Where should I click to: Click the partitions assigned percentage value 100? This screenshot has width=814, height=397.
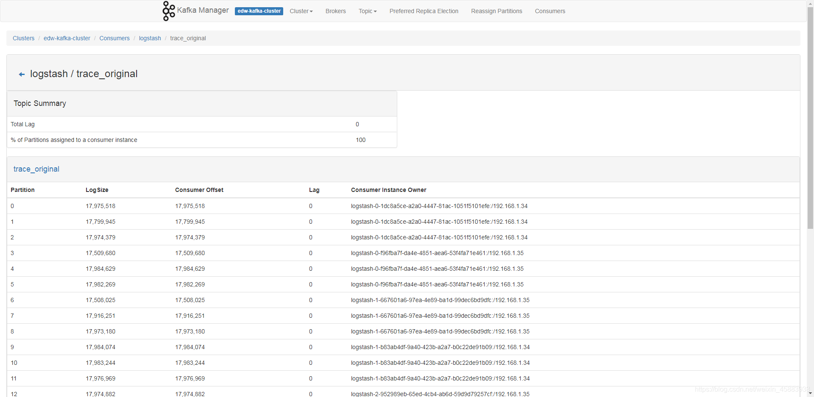(x=361, y=140)
